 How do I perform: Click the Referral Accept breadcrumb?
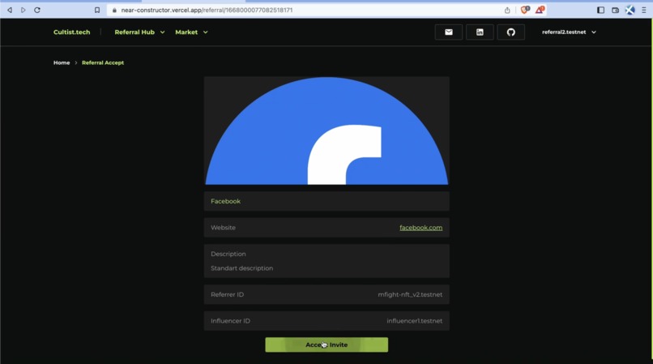pos(103,62)
